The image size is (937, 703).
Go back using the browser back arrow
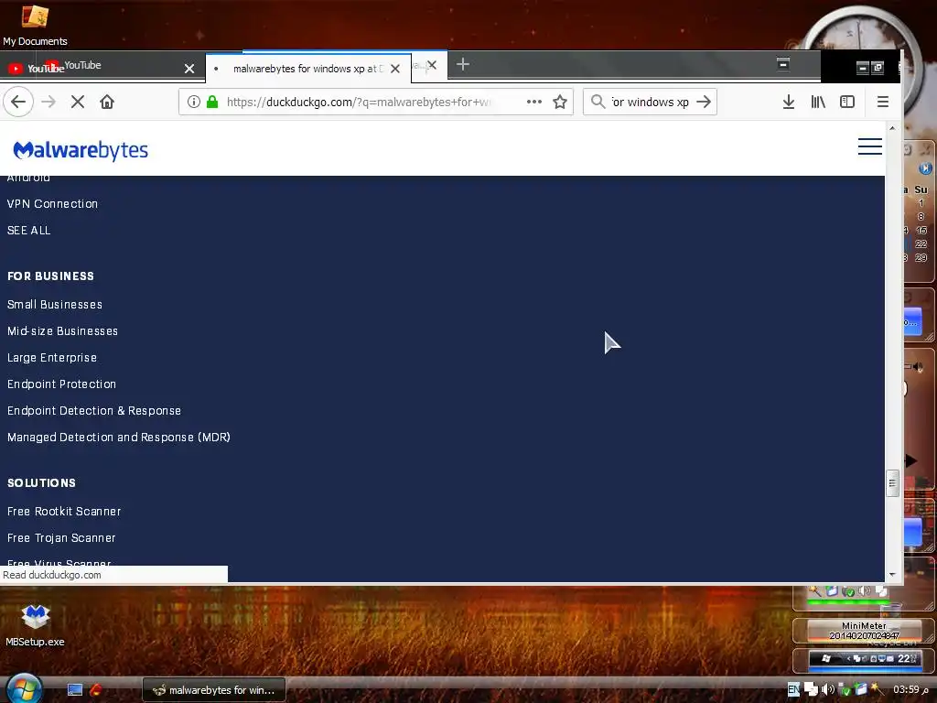click(18, 102)
